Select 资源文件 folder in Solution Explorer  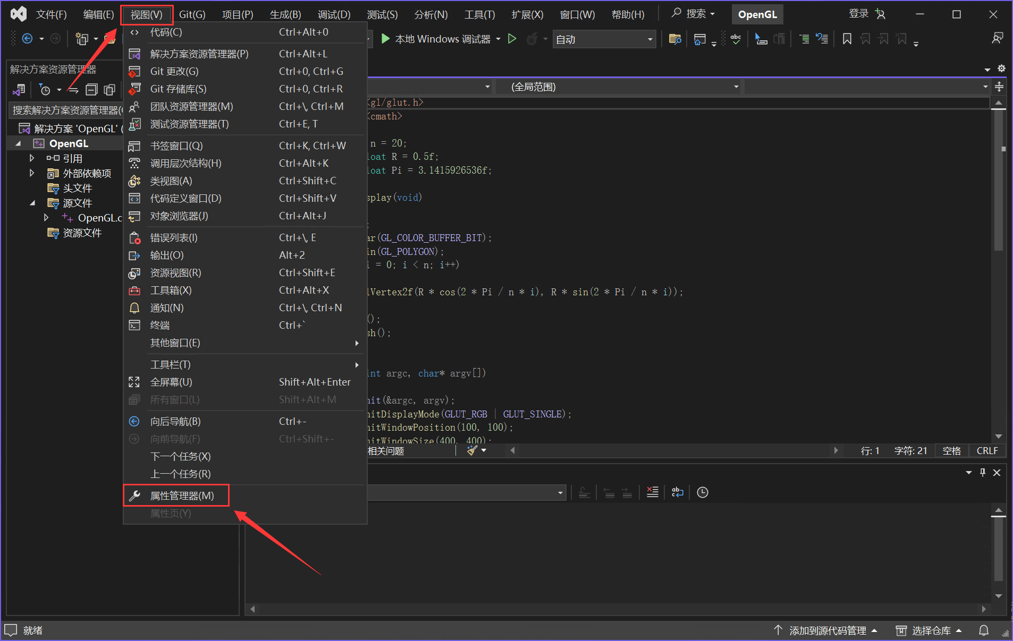[x=74, y=233]
